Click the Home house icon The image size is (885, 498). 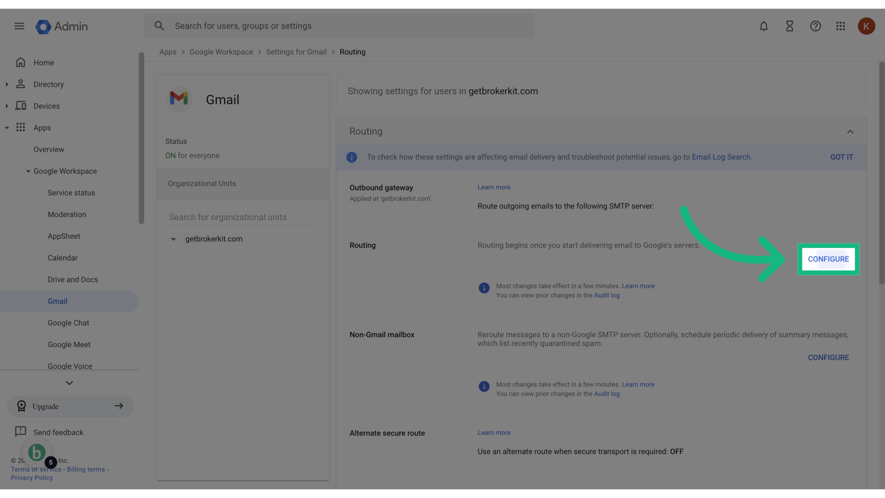point(20,62)
